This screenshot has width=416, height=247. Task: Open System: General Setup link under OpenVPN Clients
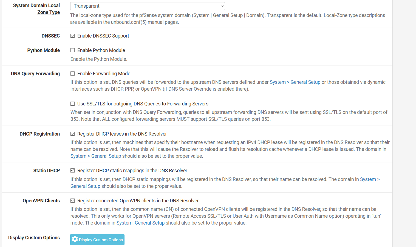point(140,223)
